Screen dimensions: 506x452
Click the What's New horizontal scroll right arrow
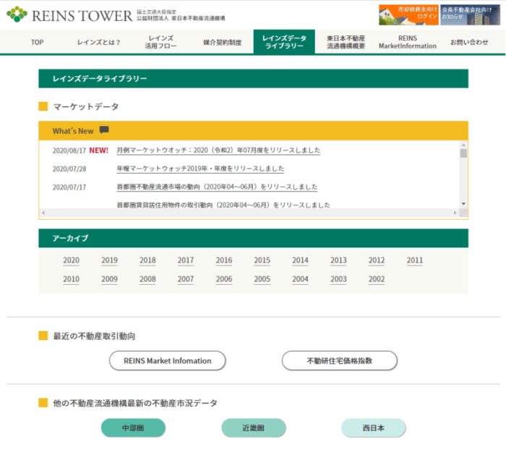[455, 213]
